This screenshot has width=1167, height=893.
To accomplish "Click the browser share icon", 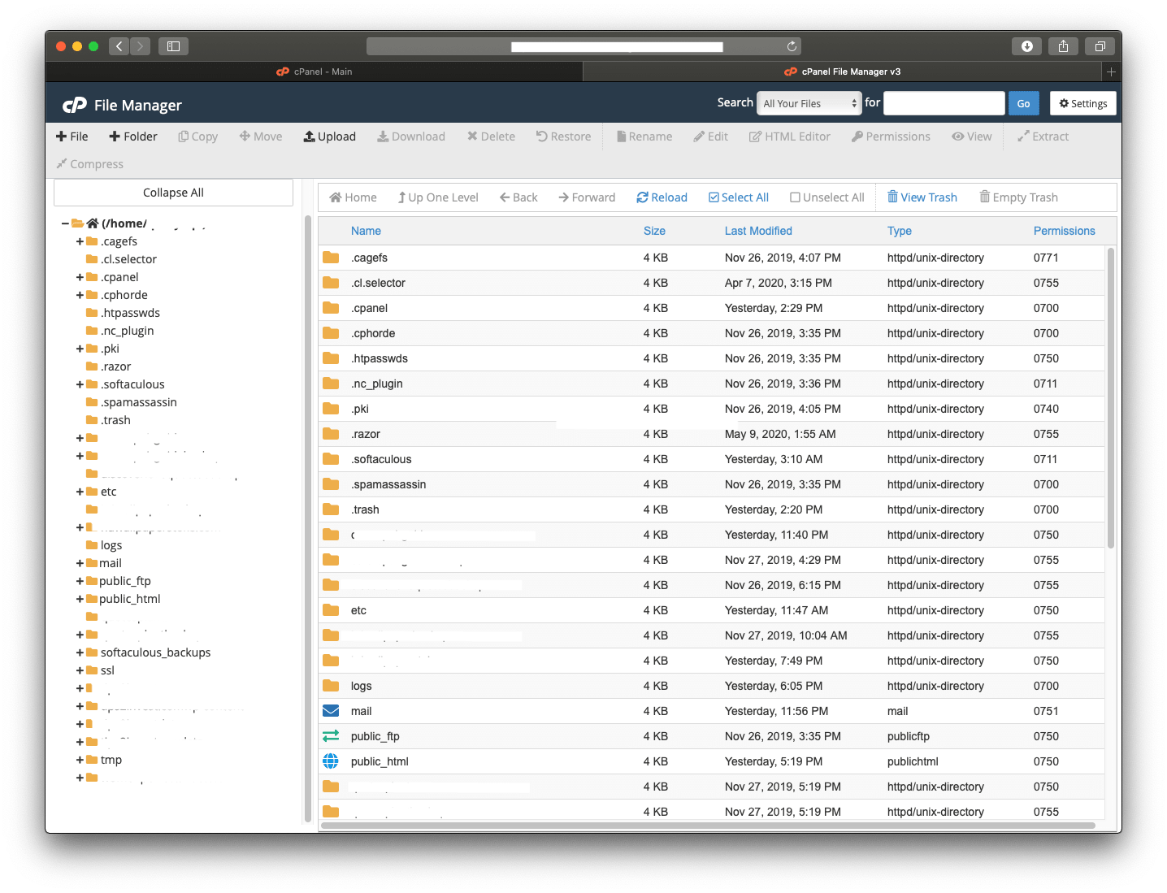I will click(1063, 46).
